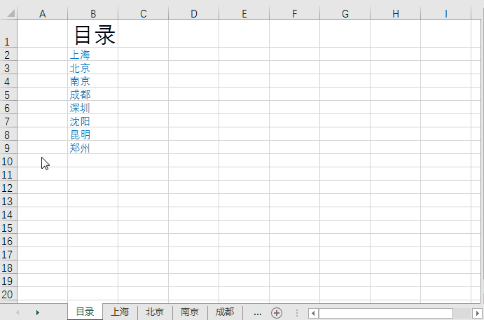This screenshot has width=484, height=320.
Task: Click the horizontal scrollbar thumb
Action: click(385, 313)
